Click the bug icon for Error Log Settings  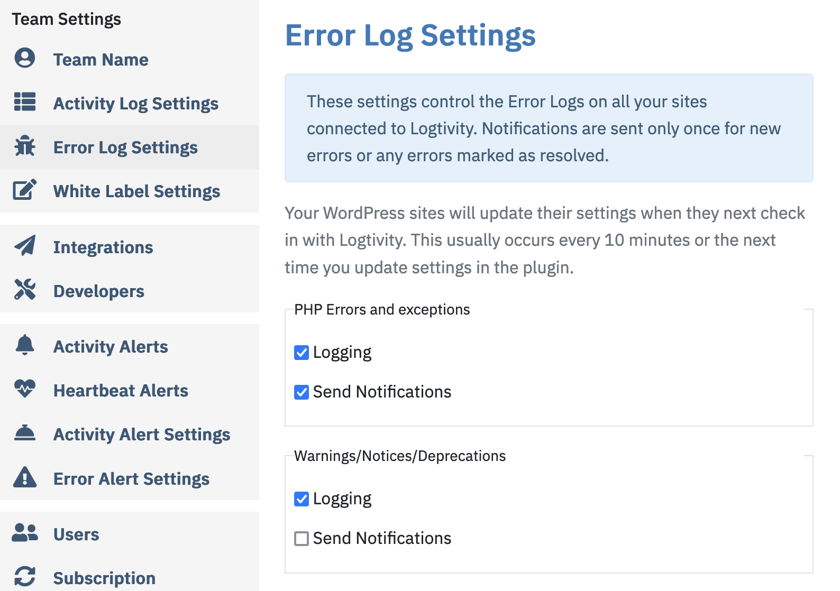24,147
